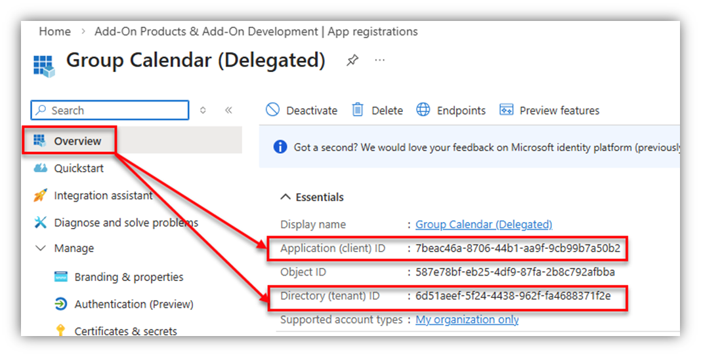This screenshot has height=357, width=701.
Task: Open the Group Calendar (Delegated) display name link
Action: point(484,225)
